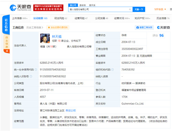Click the 国家中小企业发展子基金 red banner

[x=48, y=8]
